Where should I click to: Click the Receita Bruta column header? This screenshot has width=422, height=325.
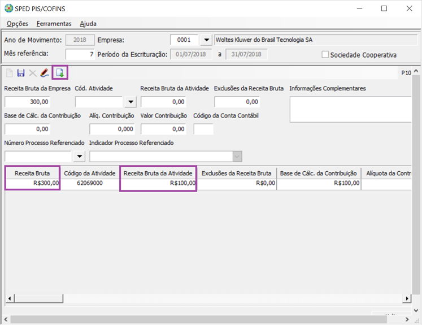[x=32, y=173]
